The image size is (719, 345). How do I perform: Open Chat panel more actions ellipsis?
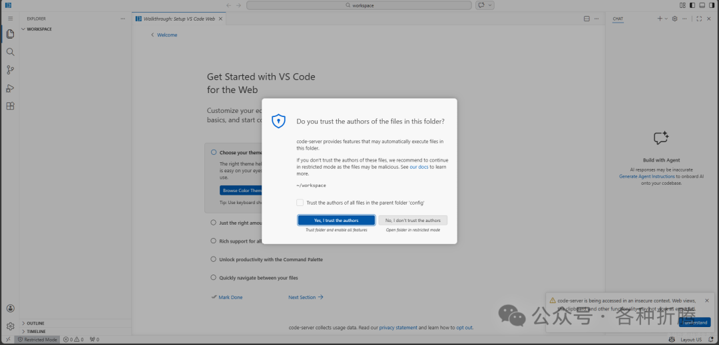pyautogui.click(x=684, y=19)
